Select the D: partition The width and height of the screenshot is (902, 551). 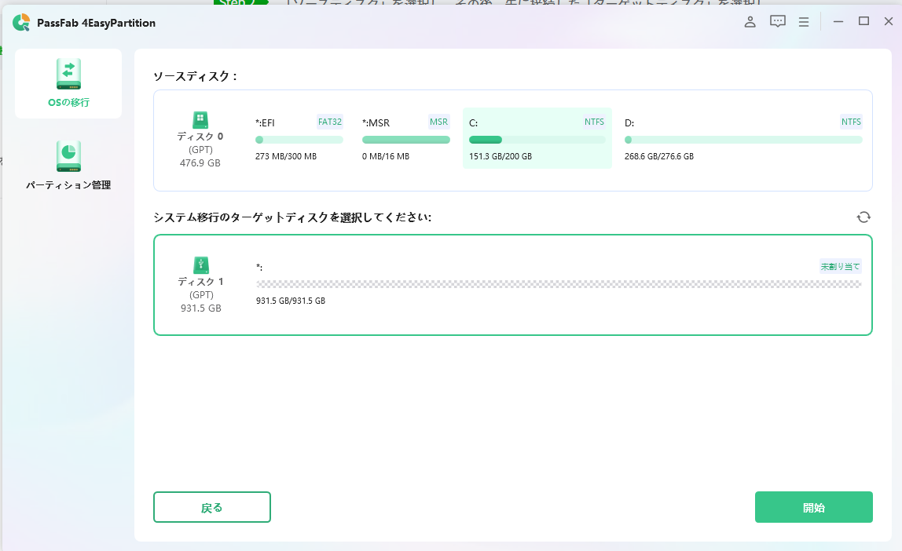point(744,139)
